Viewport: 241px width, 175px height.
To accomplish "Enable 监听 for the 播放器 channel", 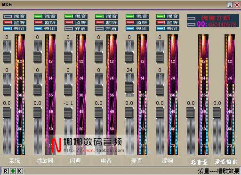I will [45, 23].
